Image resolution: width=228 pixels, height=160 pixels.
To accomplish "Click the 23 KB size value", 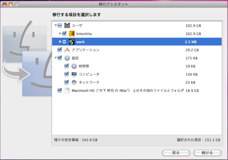I will tap(190, 83).
